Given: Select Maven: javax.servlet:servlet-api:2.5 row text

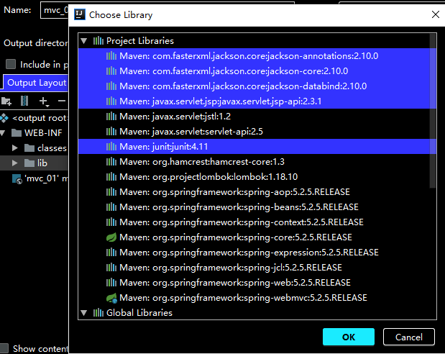Looking at the screenshot, I should point(191,132).
